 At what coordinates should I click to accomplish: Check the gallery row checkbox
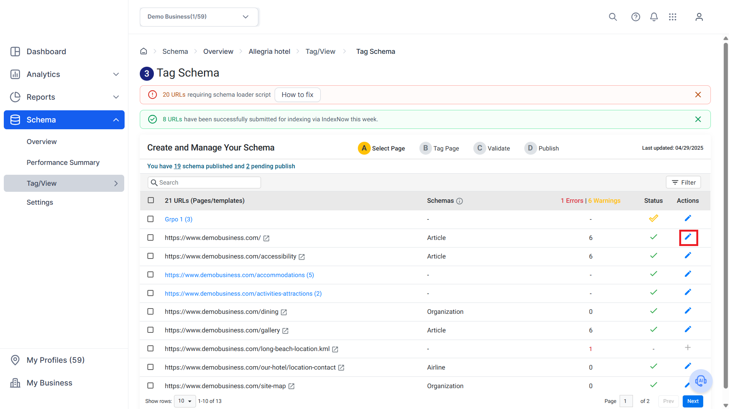tap(150, 330)
